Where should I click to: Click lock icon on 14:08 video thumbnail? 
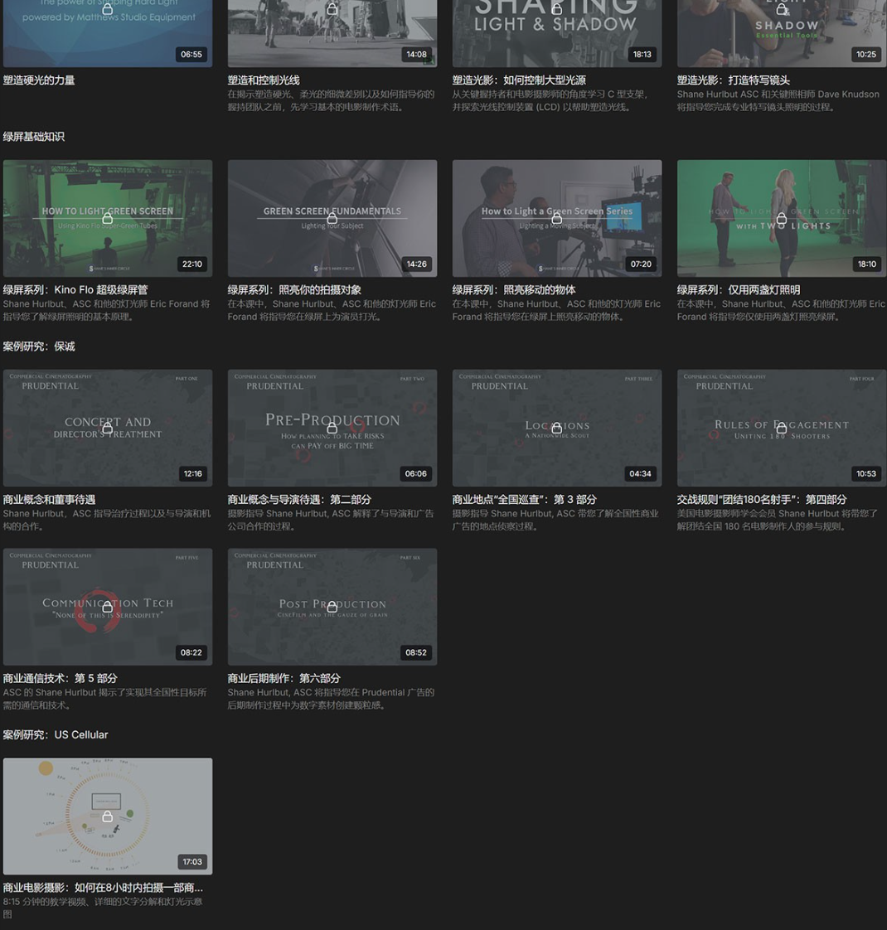(332, 9)
